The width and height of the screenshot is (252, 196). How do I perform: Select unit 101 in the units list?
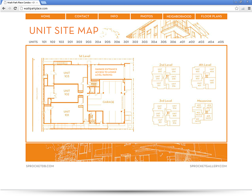tap(44, 42)
